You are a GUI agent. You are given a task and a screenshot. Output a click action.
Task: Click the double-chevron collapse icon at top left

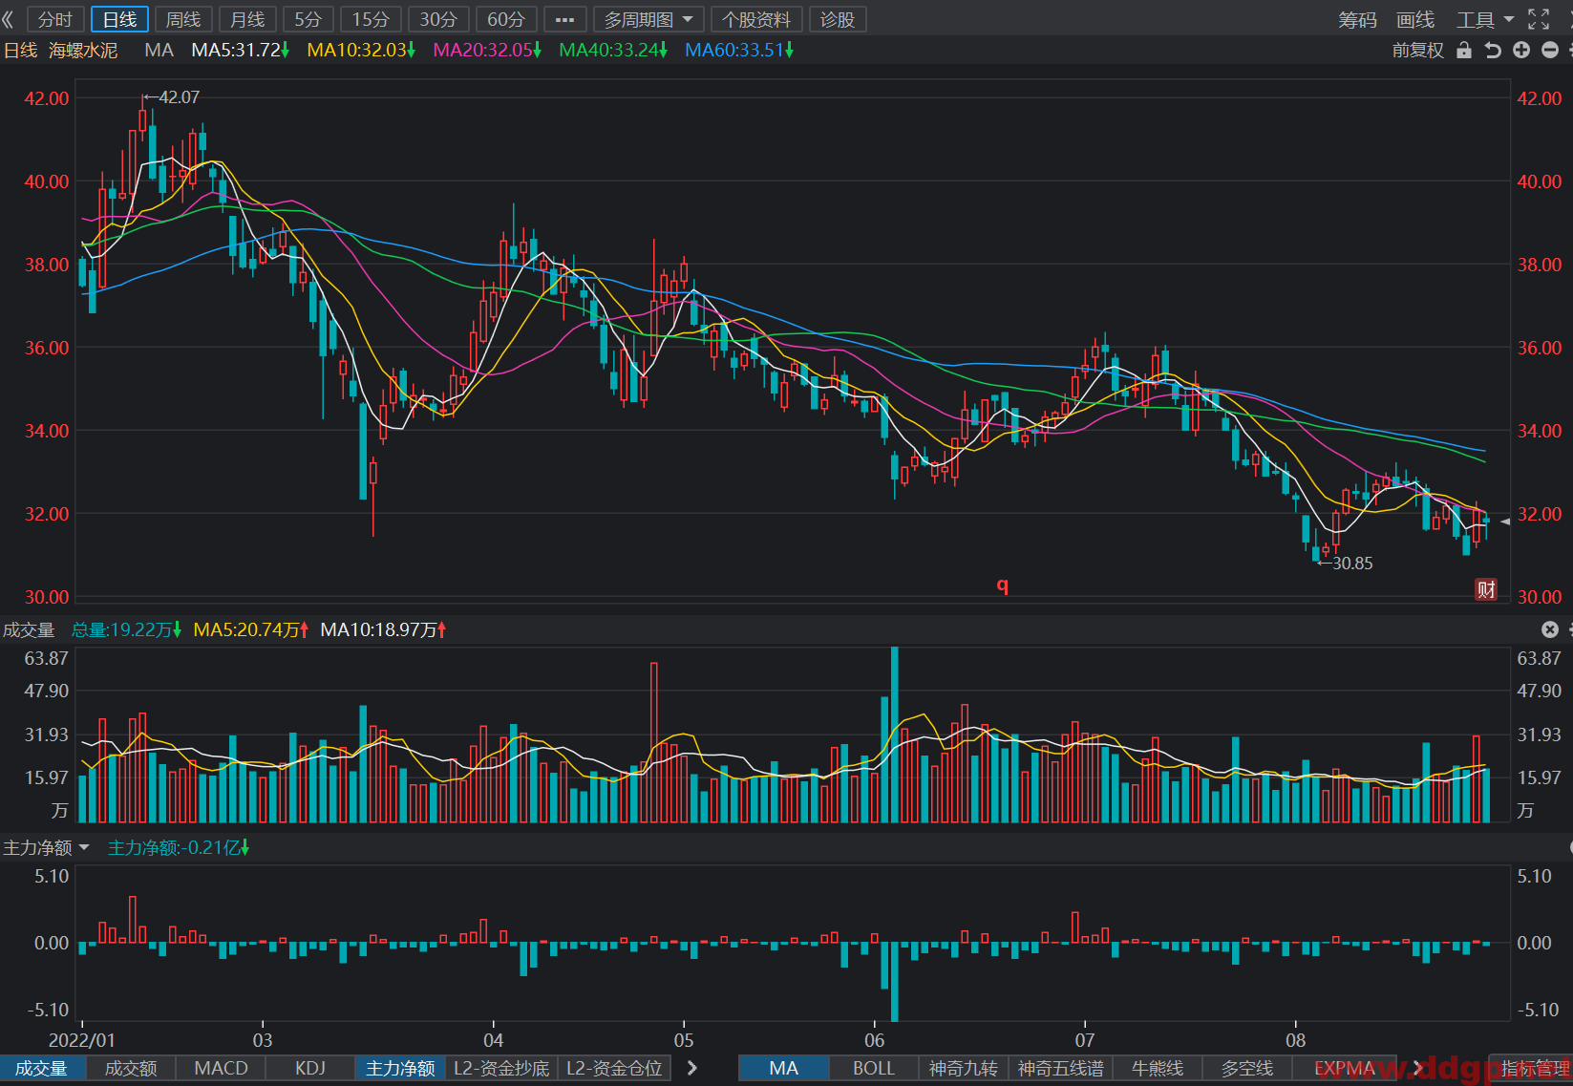9,19
